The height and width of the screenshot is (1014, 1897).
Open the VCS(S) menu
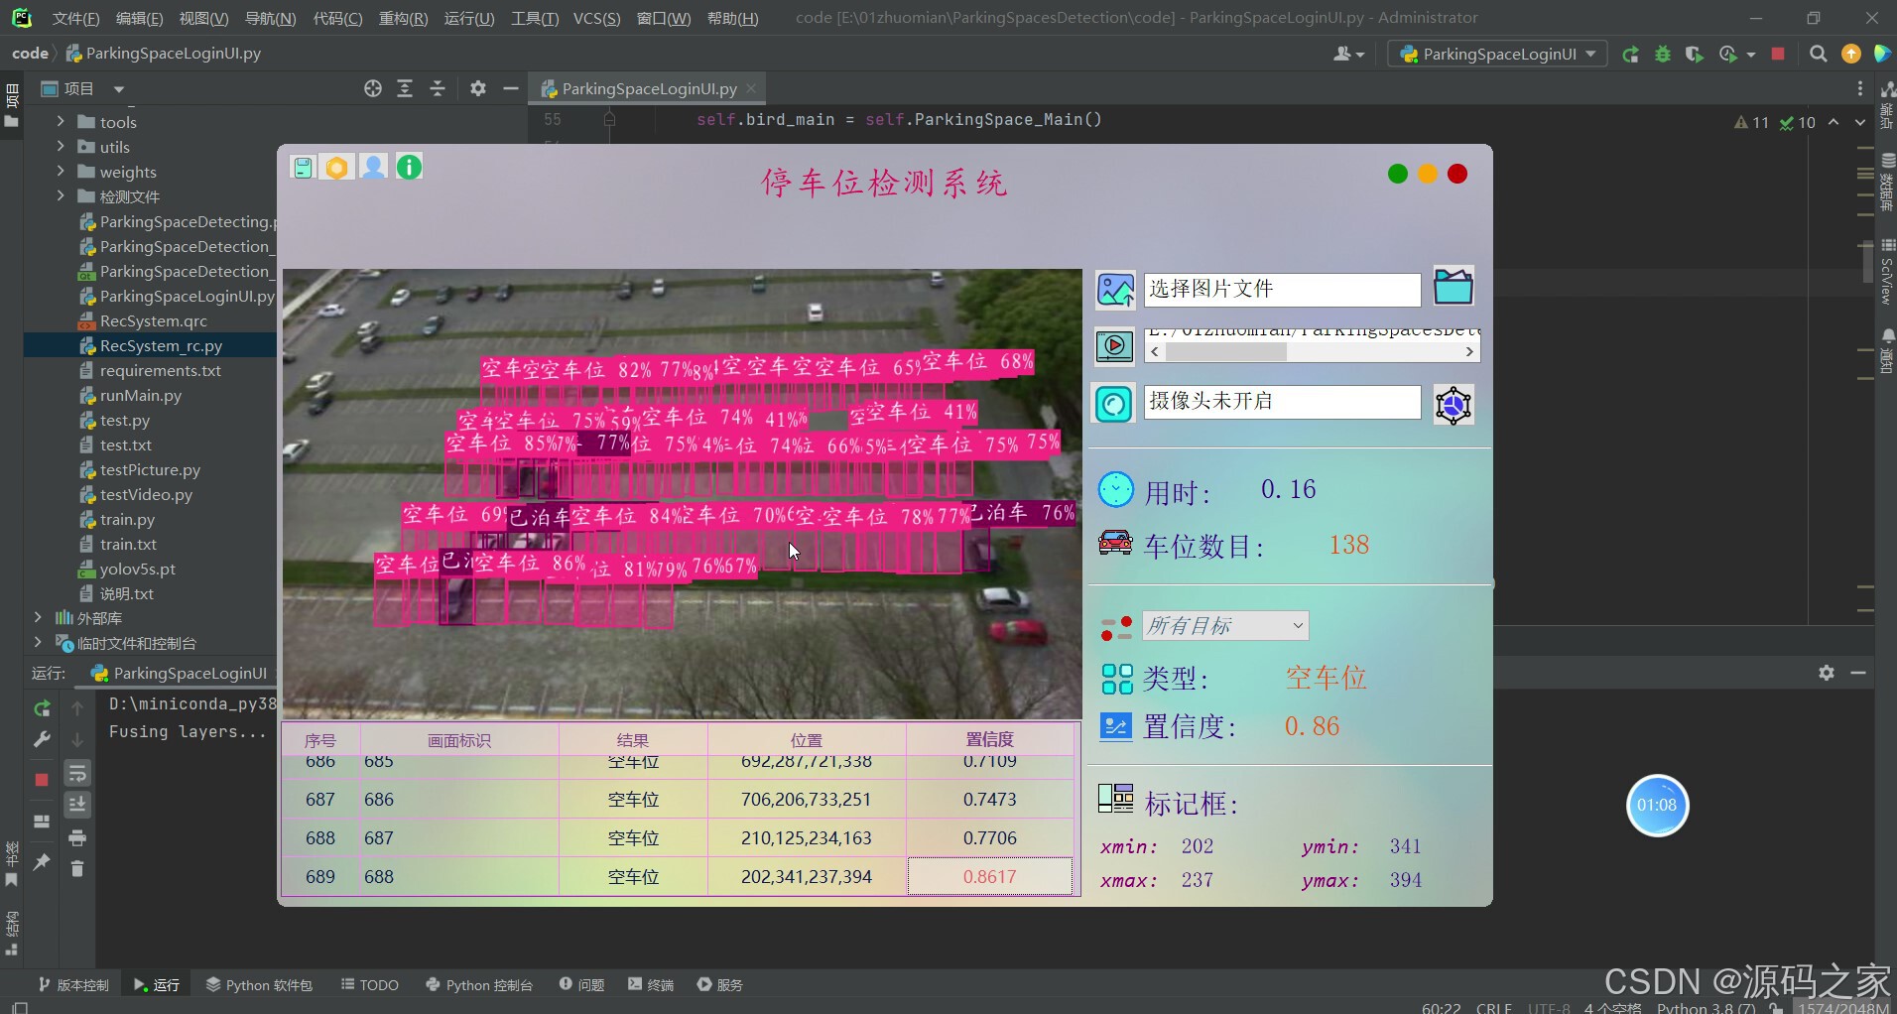coord(597,18)
